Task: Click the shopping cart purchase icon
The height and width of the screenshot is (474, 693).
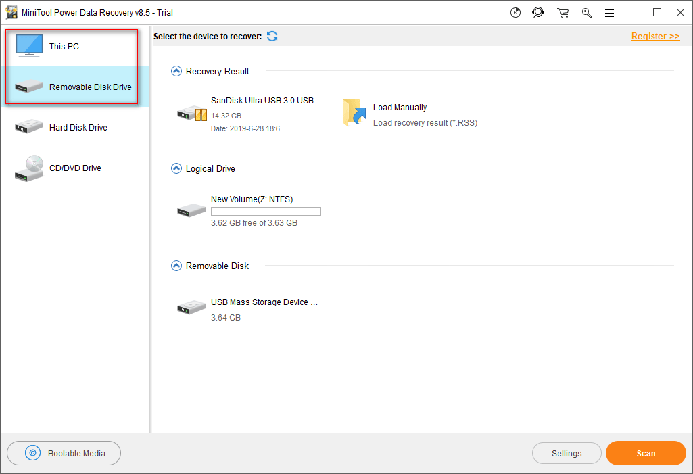Action: 563,12
